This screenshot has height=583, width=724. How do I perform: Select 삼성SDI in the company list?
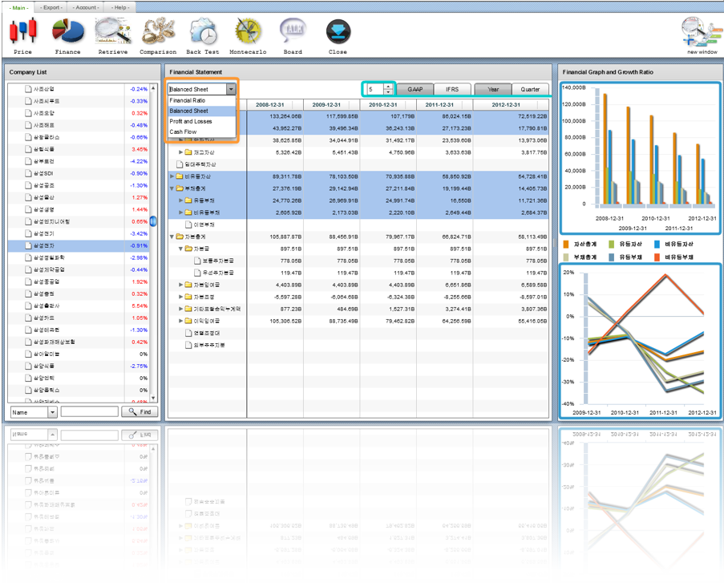[x=44, y=172]
